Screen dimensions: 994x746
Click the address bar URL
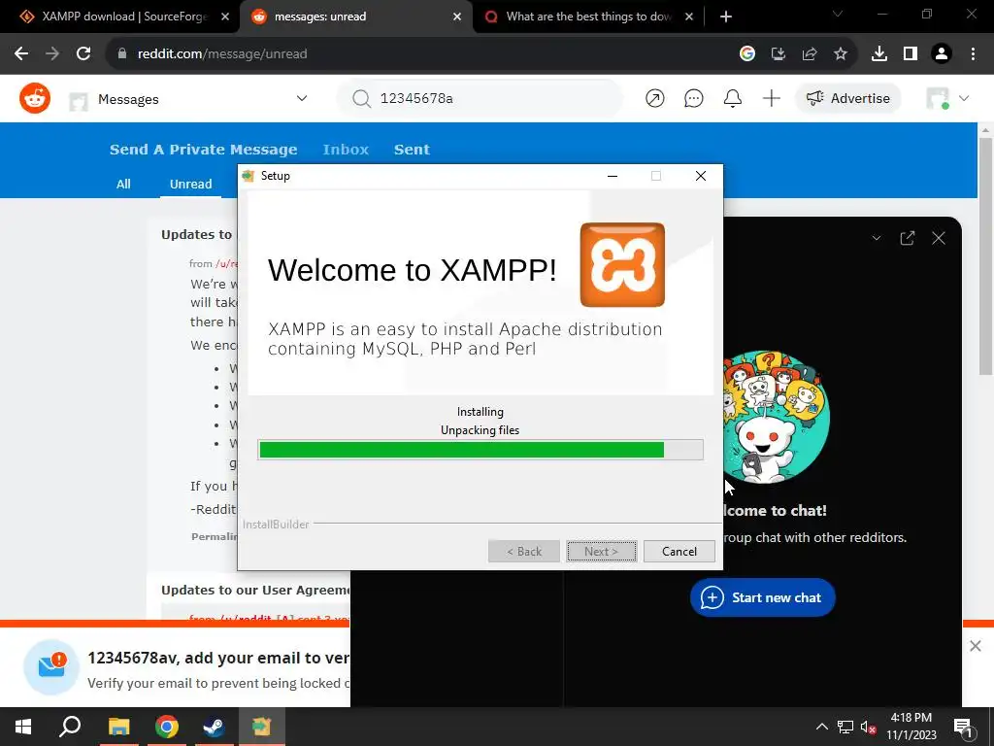[x=222, y=54]
